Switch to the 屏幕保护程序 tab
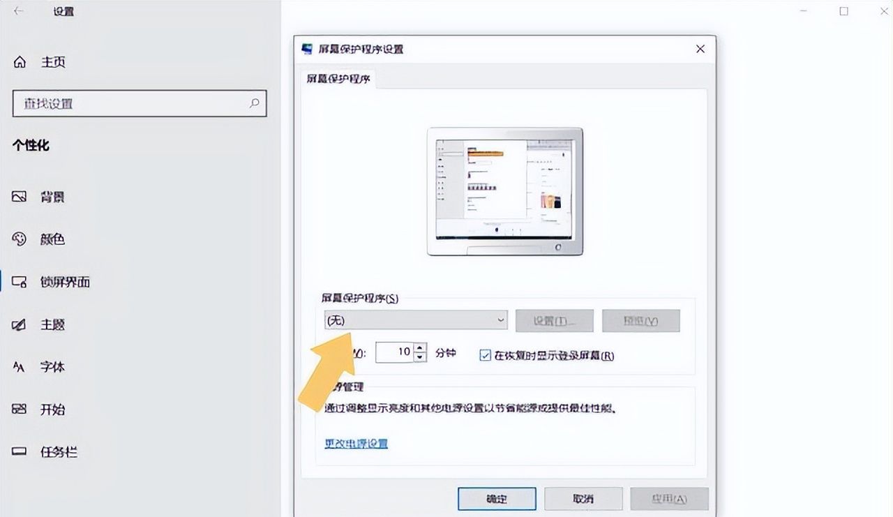This screenshot has height=517, width=893. pyautogui.click(x=338, y=79)
